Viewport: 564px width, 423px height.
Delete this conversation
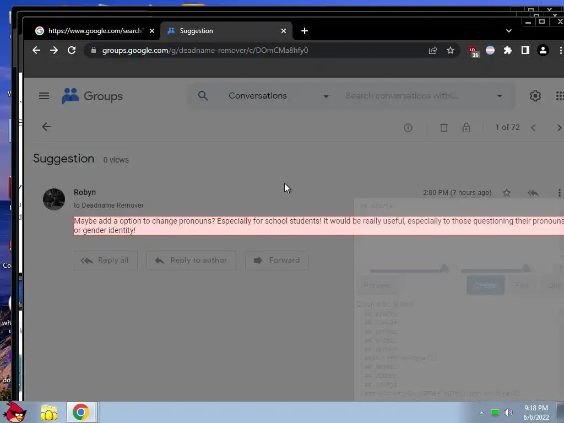444,128
